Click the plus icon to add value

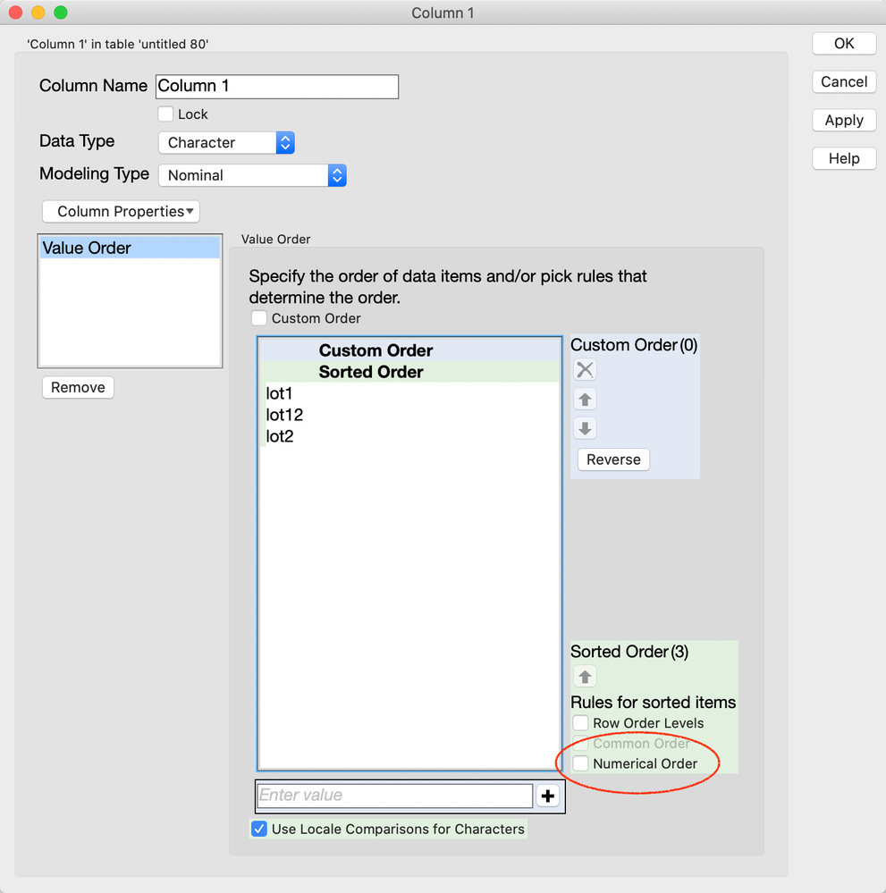tap(548, 796)
